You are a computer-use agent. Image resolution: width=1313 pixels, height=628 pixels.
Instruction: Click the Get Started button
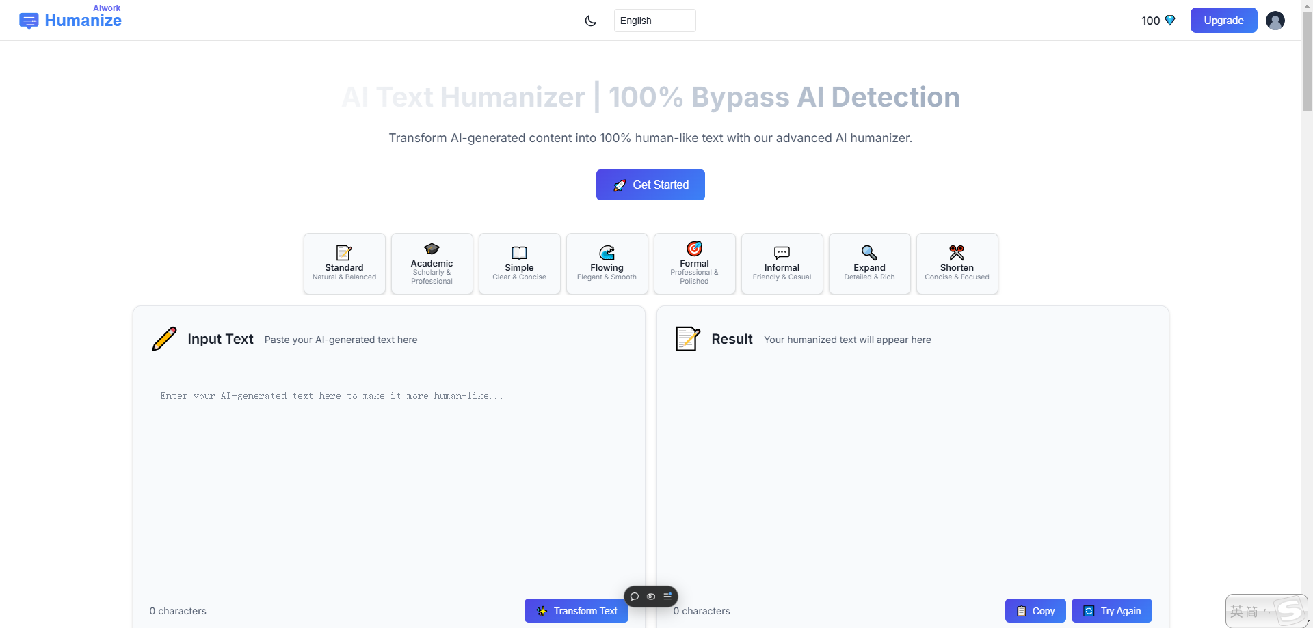point(650,185)
